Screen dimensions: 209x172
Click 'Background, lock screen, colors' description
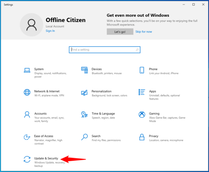tap(110, 95)
